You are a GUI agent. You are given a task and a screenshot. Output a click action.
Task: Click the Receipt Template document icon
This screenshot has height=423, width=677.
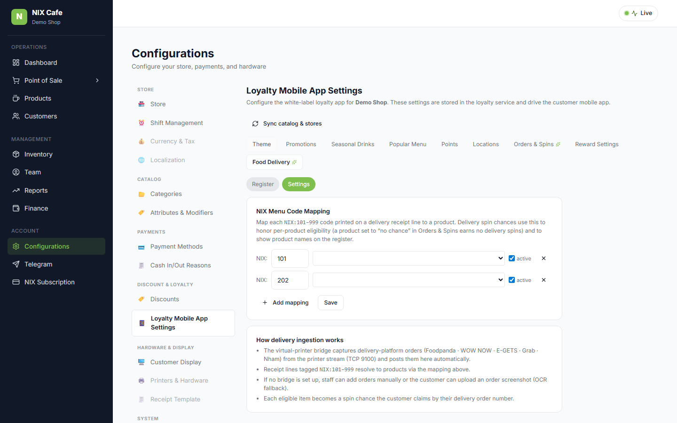point(142,399)
